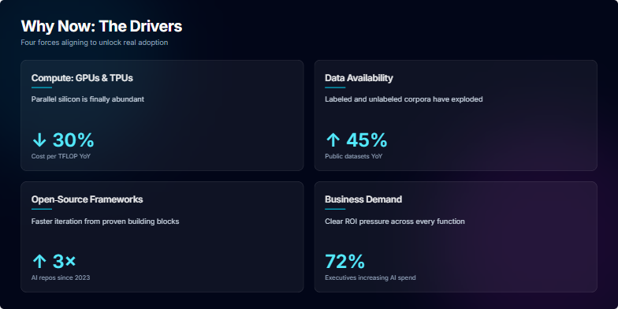Click the 'Cost per TFLOP YoY' caption

61,156
